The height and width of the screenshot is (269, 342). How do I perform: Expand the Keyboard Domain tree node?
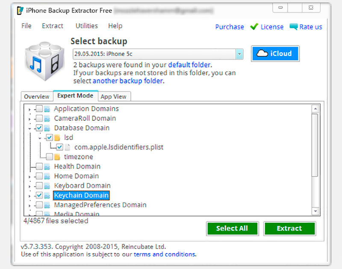point(29,187)
